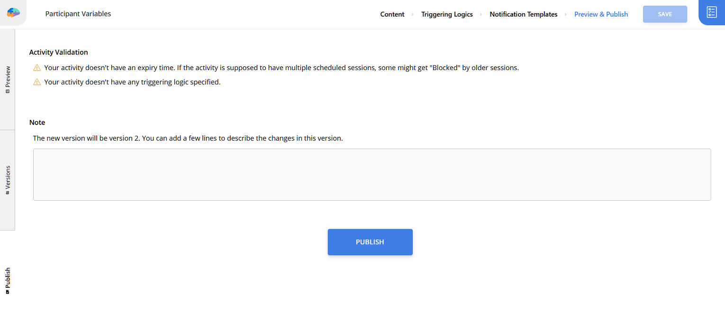
Task: Click the expiry time warning message text
Action: [x=281, y=67]
